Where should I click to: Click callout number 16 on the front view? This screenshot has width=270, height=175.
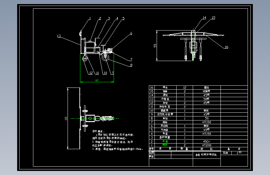click(x=226, y=47)
